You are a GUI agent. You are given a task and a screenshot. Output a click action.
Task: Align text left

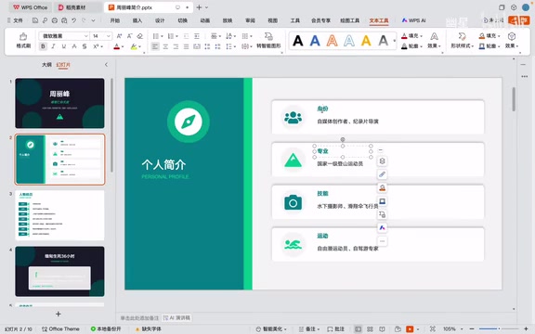coord(155,46)
